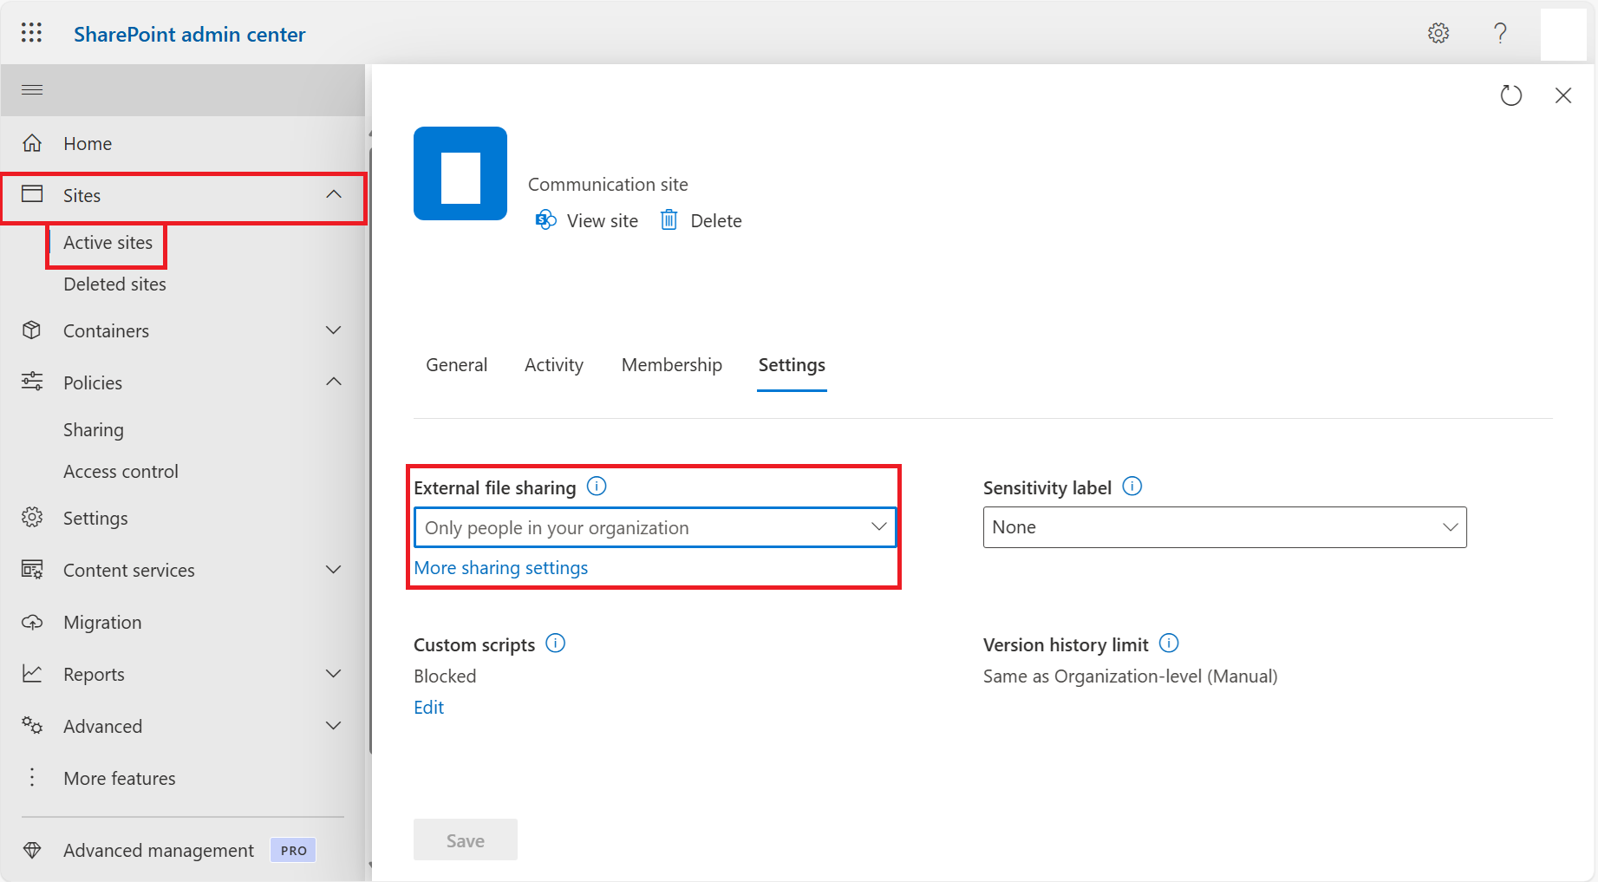1598x882 pixels.
Task: Switch to the General tab
Action: tap(457, 365)
